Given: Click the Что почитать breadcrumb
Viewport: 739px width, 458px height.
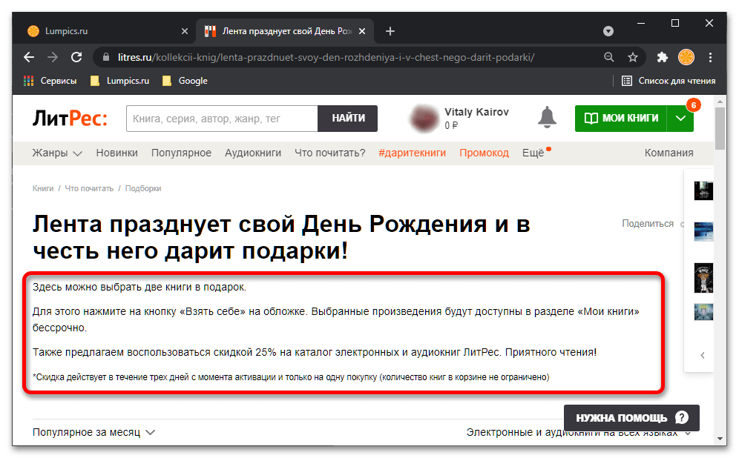Looking at the screenshot, I should 89,188.
